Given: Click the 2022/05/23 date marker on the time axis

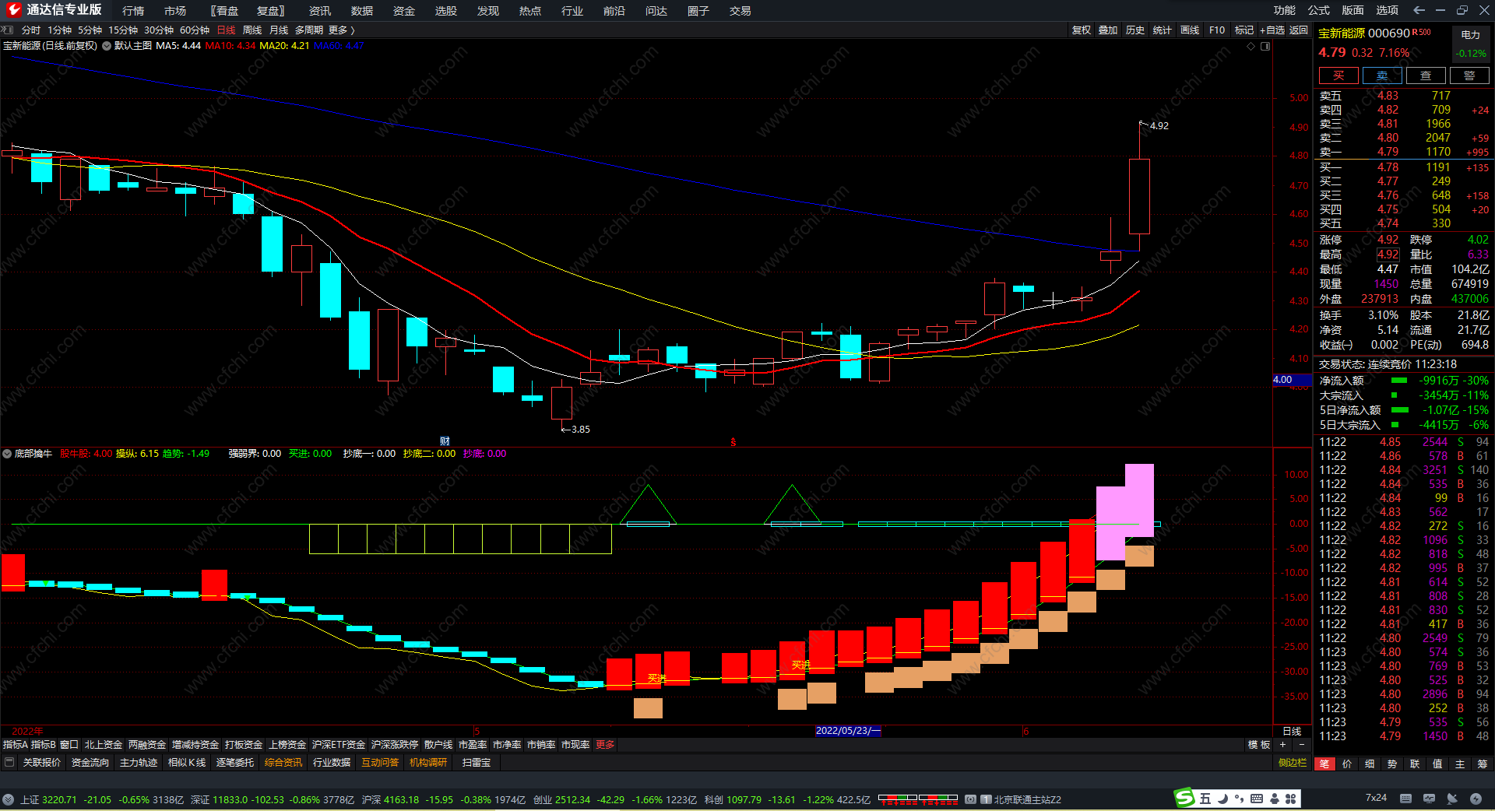Looking at the screenshot, I should [x=848, y=731].
